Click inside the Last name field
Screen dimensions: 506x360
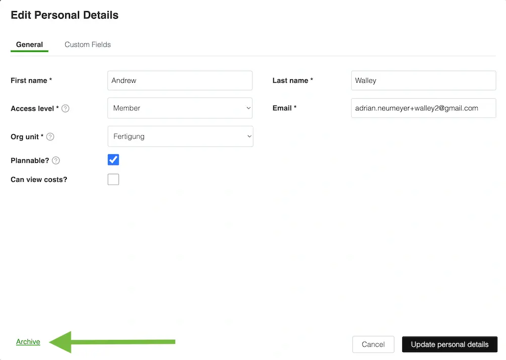point(423,80)
